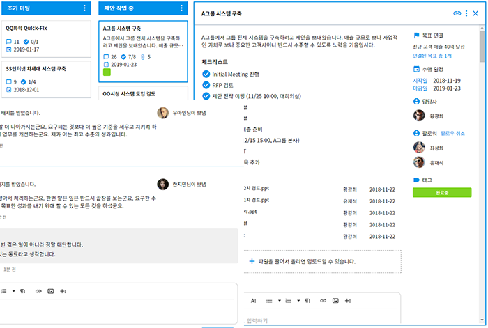Open the QQ화학 Quick-Fix card

click(46, 39)
